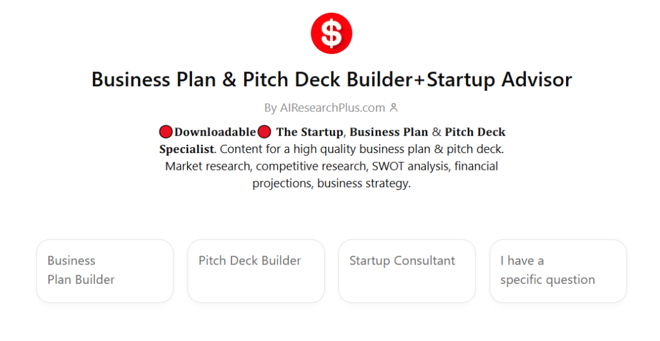Click the red dollar sign logo

pos(331,33)
